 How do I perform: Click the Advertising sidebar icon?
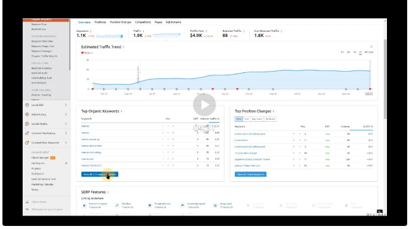point(27,114)
